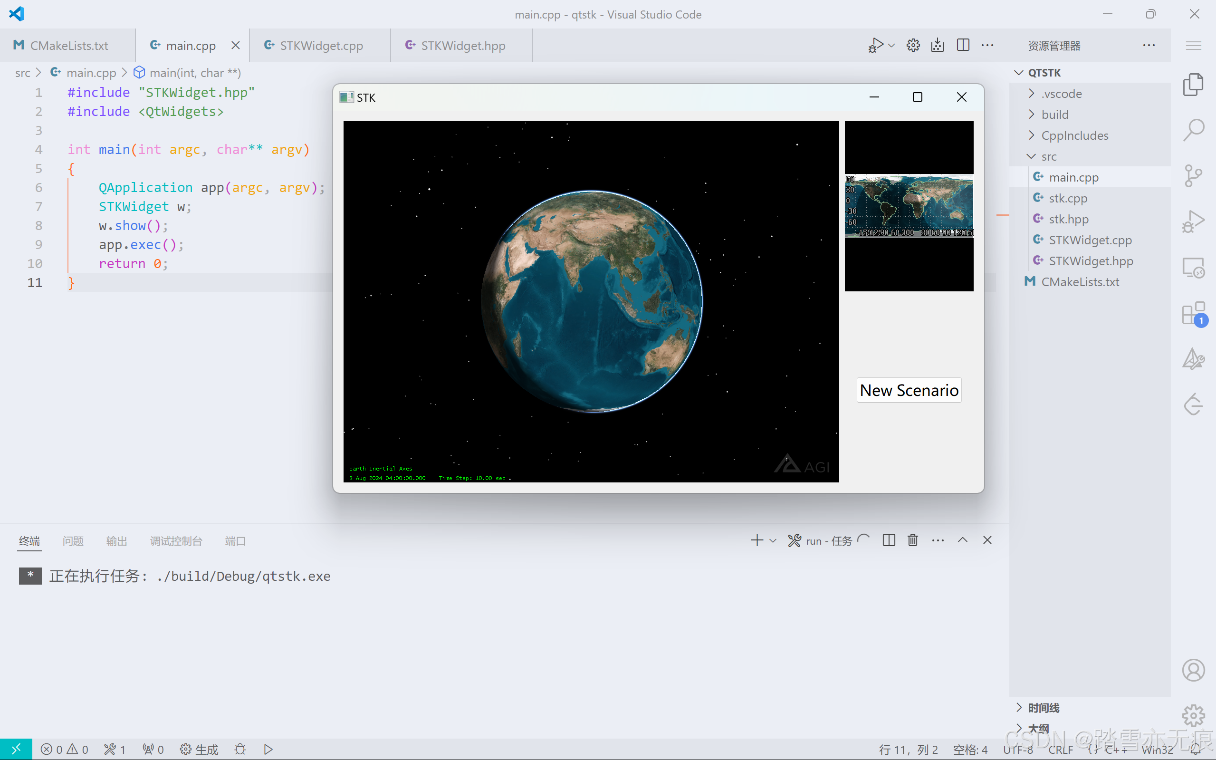This screenshot has width=1216, height=760.
Task: Open CMakeLists.txt in explorer tree
Action: point(1090,282)
